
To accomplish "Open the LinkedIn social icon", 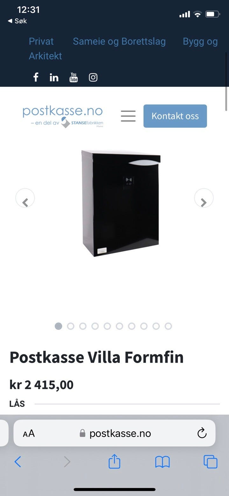I will (x=54, y=77).
